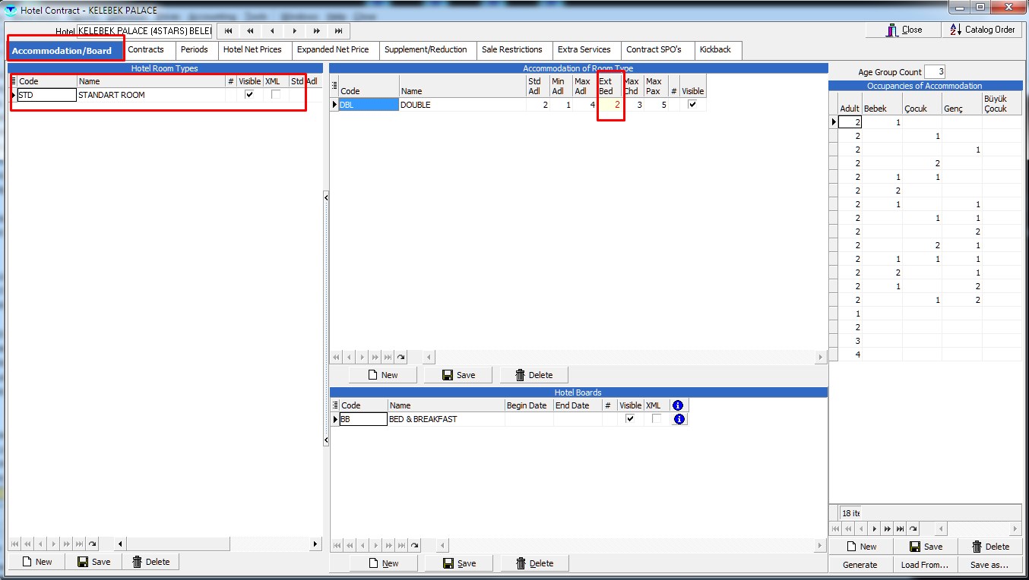The width and height of the screenshot is (1029, 580).
Task: Delete the selected hotel board
Action: tap(534, 563)
